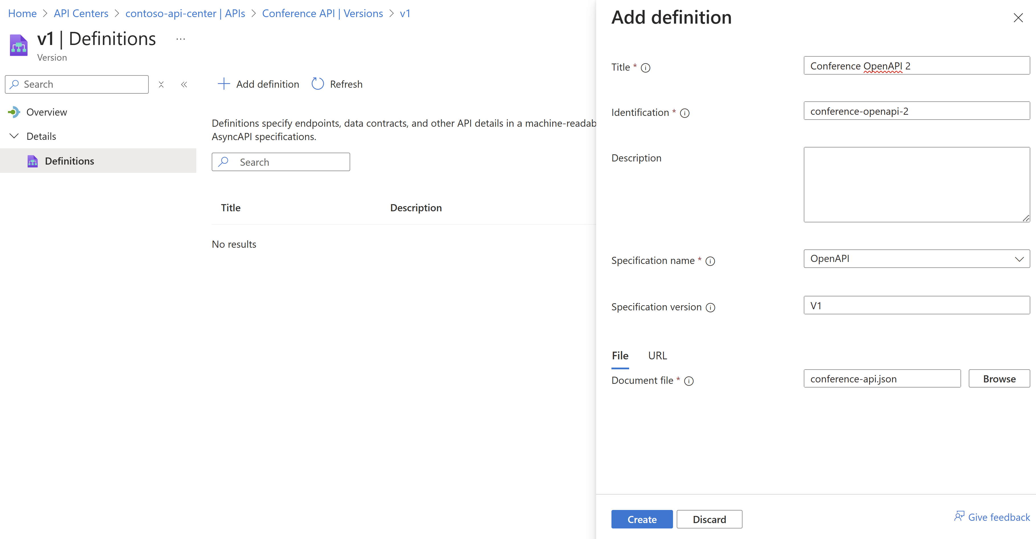Click the Discard button to cancel
This screenshot has width=1036, height=539.
[709, 519]
